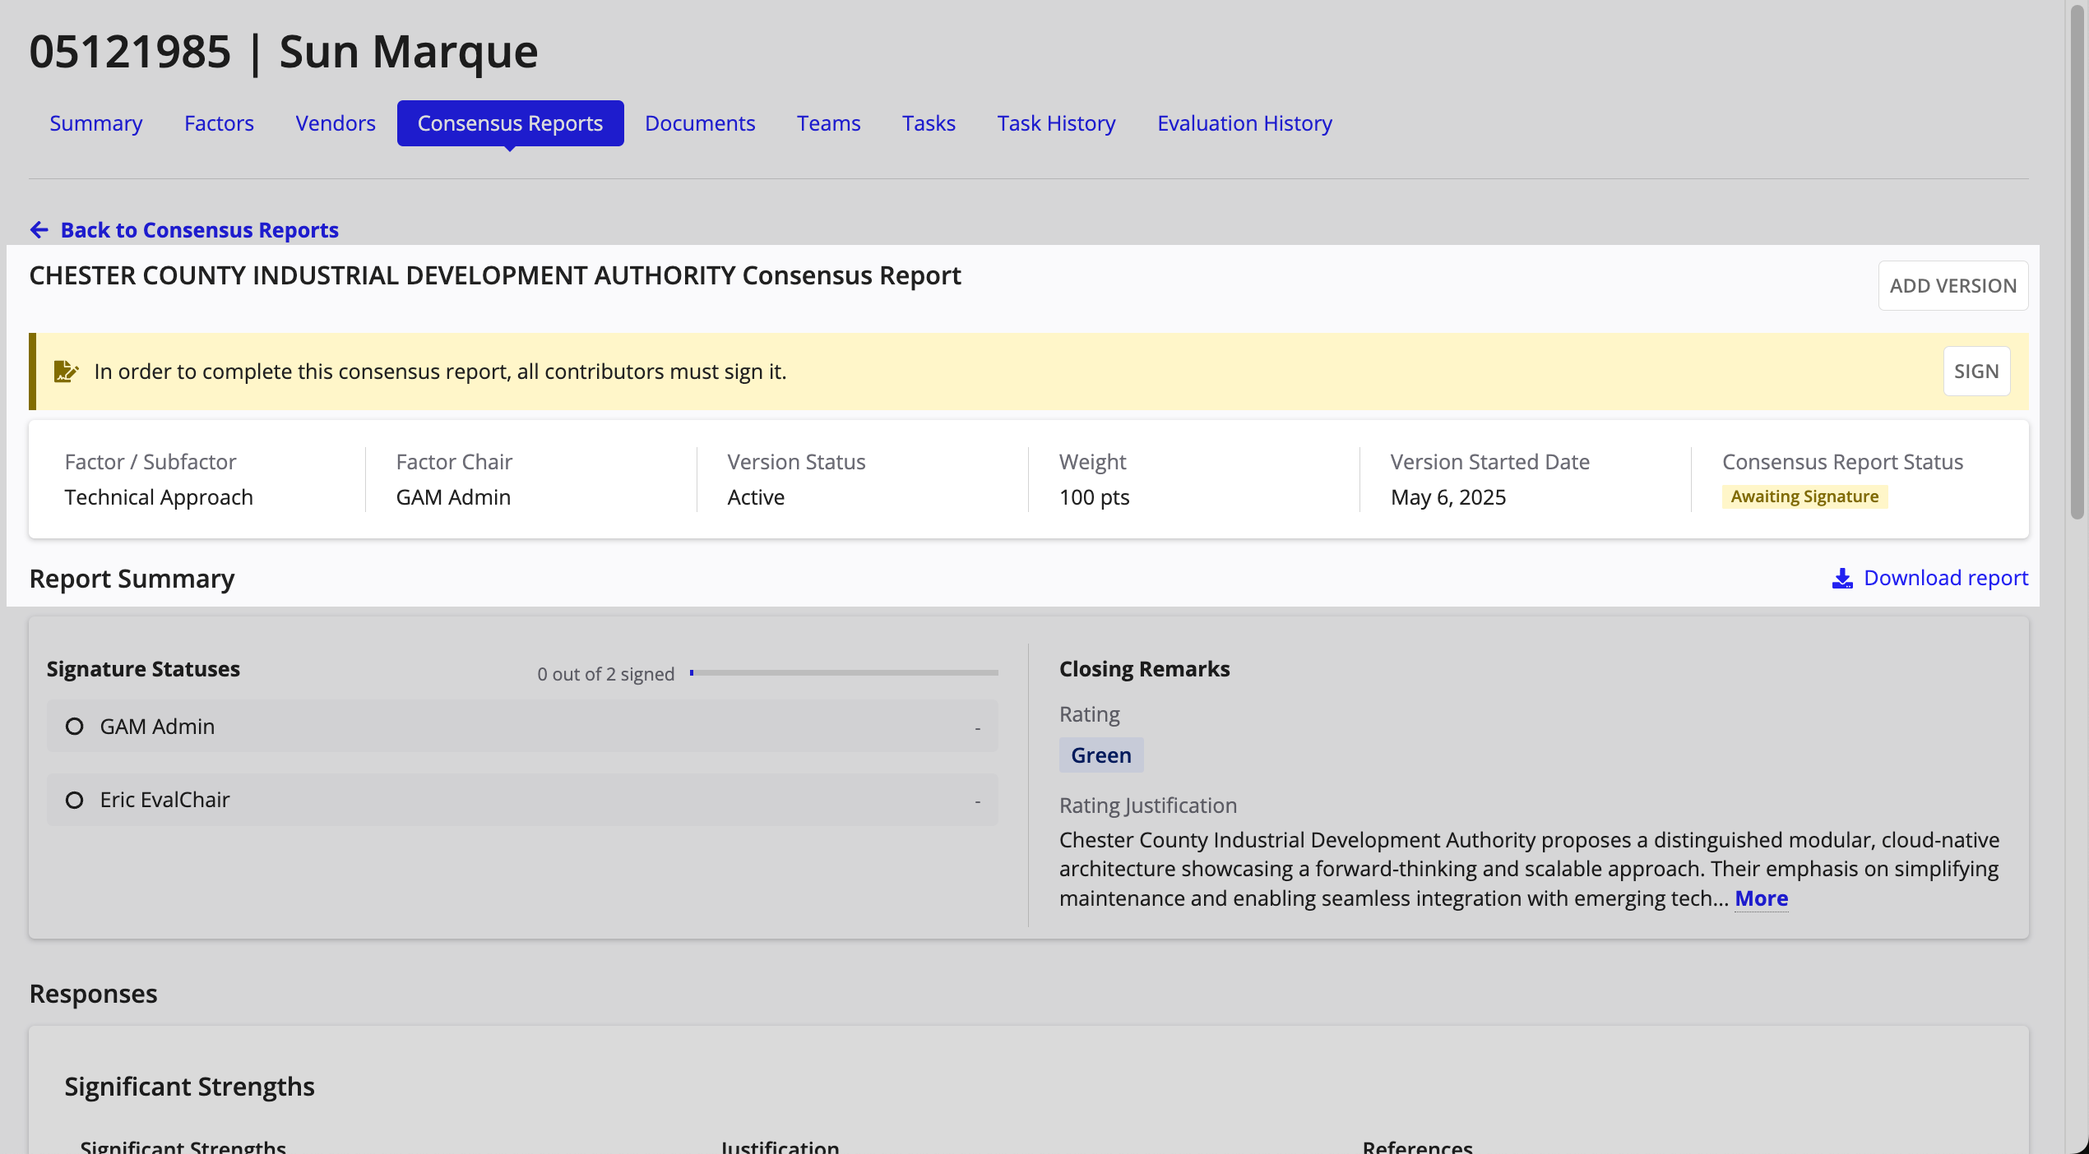Image resolution: width=2089 pixels, height=1154 pixels.
Task: Expand rating justification with More link
Action: point(1761,898)
